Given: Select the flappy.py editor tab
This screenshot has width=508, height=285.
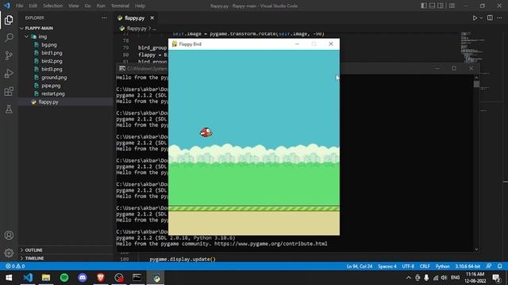Looking at the screenshot, I should 135,18.
